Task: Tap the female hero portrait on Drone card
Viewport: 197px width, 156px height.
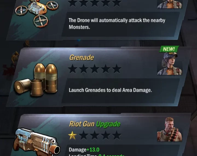Action: (x=170, y=4)
